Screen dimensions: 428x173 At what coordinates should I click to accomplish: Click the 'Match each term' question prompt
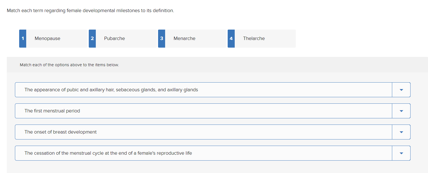click(x=90, y=11)
